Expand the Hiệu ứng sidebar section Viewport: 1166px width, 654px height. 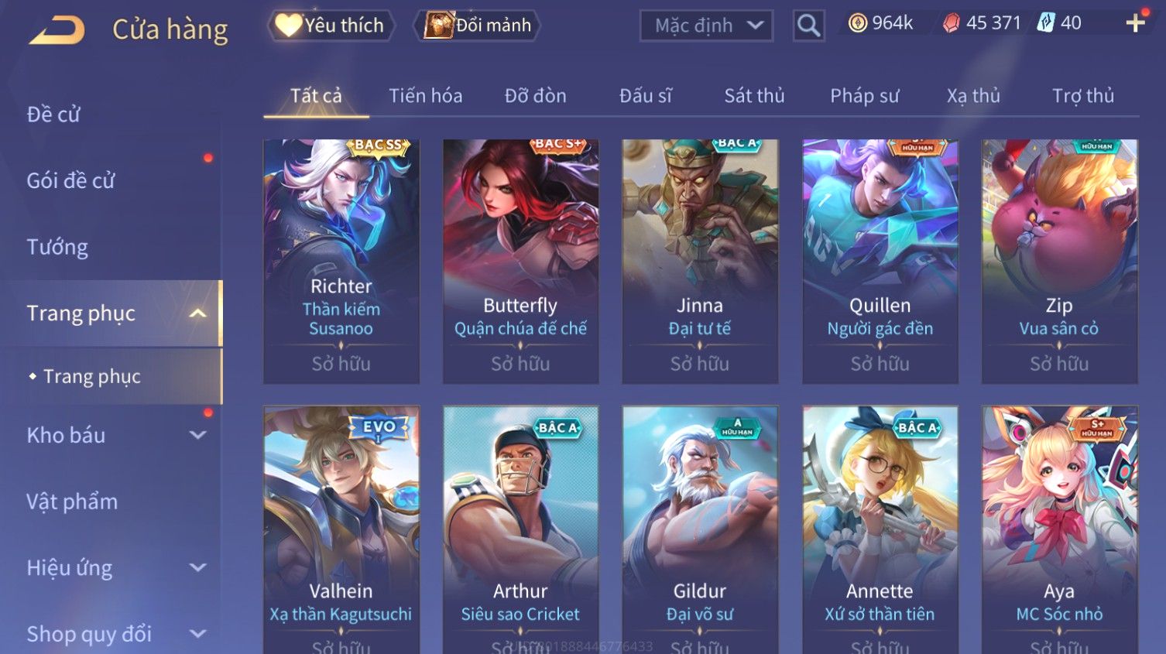pyautogui.click(x=197, y=567)
